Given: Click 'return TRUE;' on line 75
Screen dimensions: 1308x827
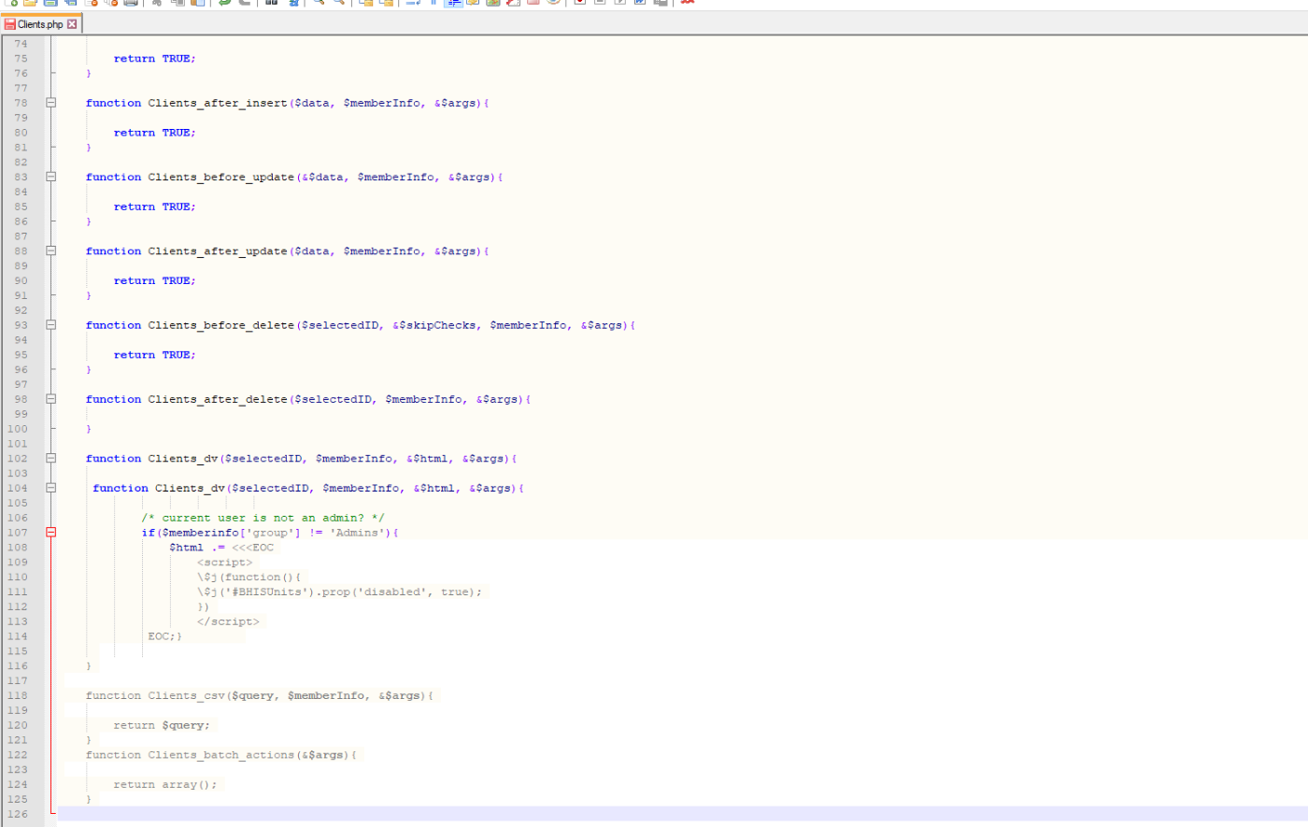Looking at the screenshot, I should tap(155, 58).
